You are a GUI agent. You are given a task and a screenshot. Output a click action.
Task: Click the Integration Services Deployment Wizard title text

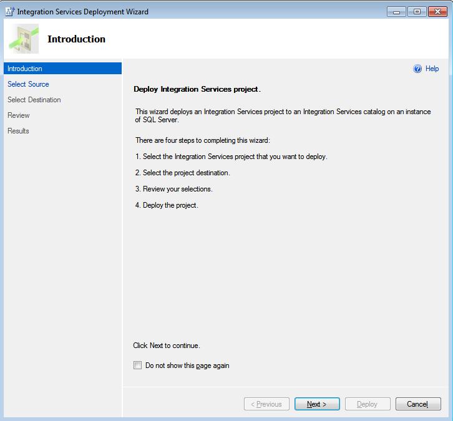point(82,12)
